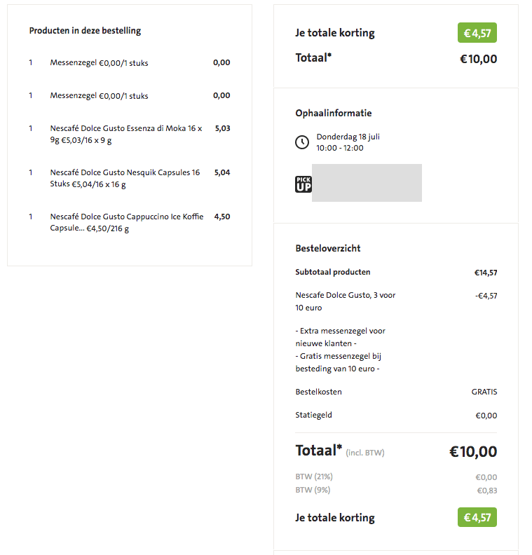Screen dimensions: 532x555
Task: Click the Besteloverzicht heading
Action: point(328,249)
